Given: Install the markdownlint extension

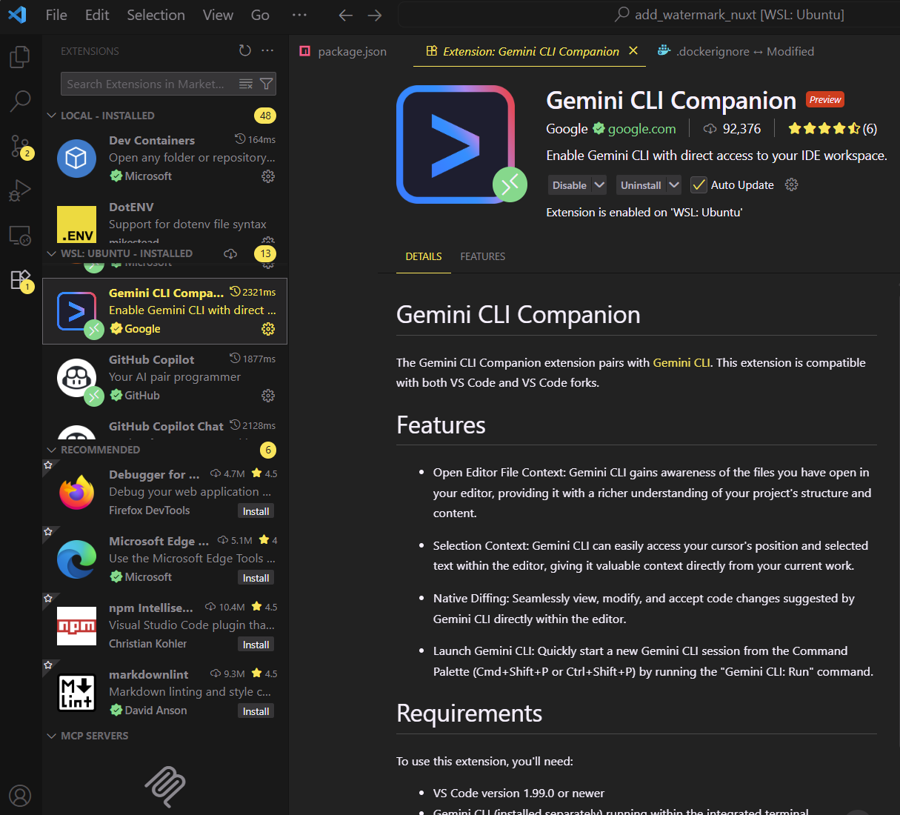Looking at the screenshot, I should click(256, 711).
